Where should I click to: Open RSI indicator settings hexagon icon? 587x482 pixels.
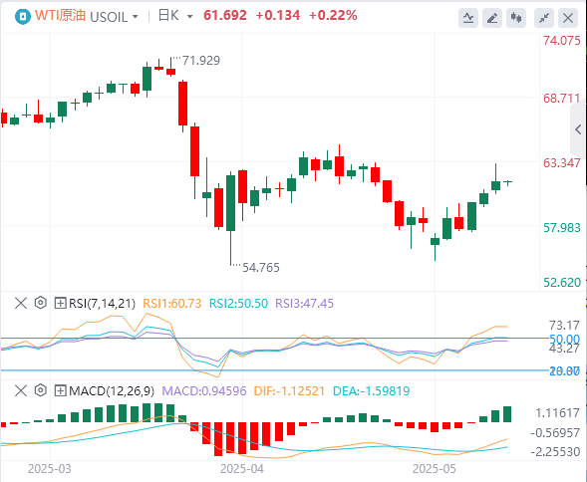[41, 303]
